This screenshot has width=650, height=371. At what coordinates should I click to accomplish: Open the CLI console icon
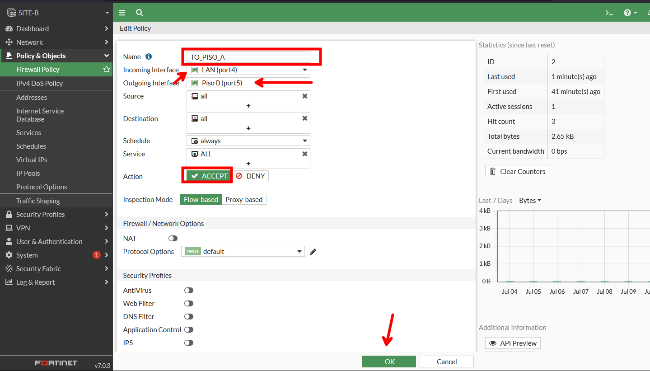coord(609,13)
